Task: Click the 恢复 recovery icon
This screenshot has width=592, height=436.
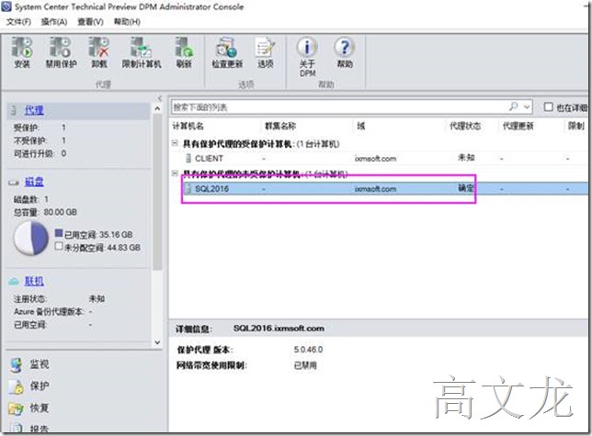Action: [16, 408]
